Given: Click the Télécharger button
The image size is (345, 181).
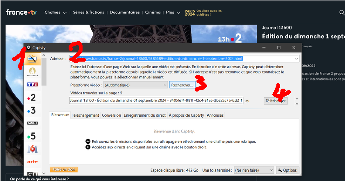Looking at the screenshot, I should [x=276, y=101].
